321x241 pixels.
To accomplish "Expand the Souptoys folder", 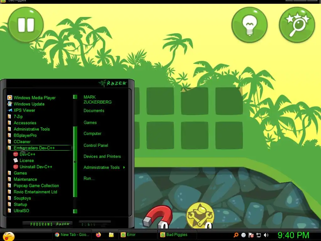I will pos(22,198).
